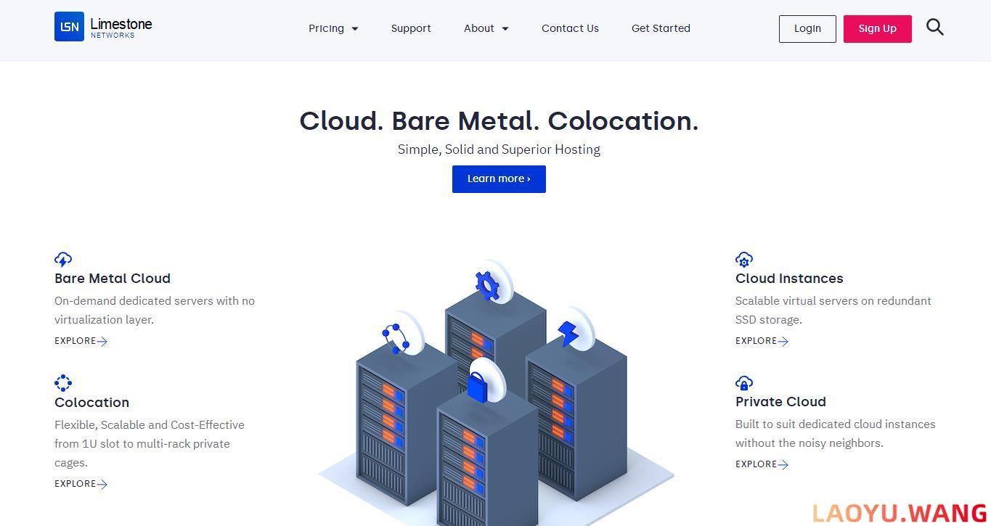Image resolution: width=991 pixels, height=526 pixels.
Task: Click the arrow next to Private Cloud Explore
Action: pyautogui.click(x=783, y=464)
